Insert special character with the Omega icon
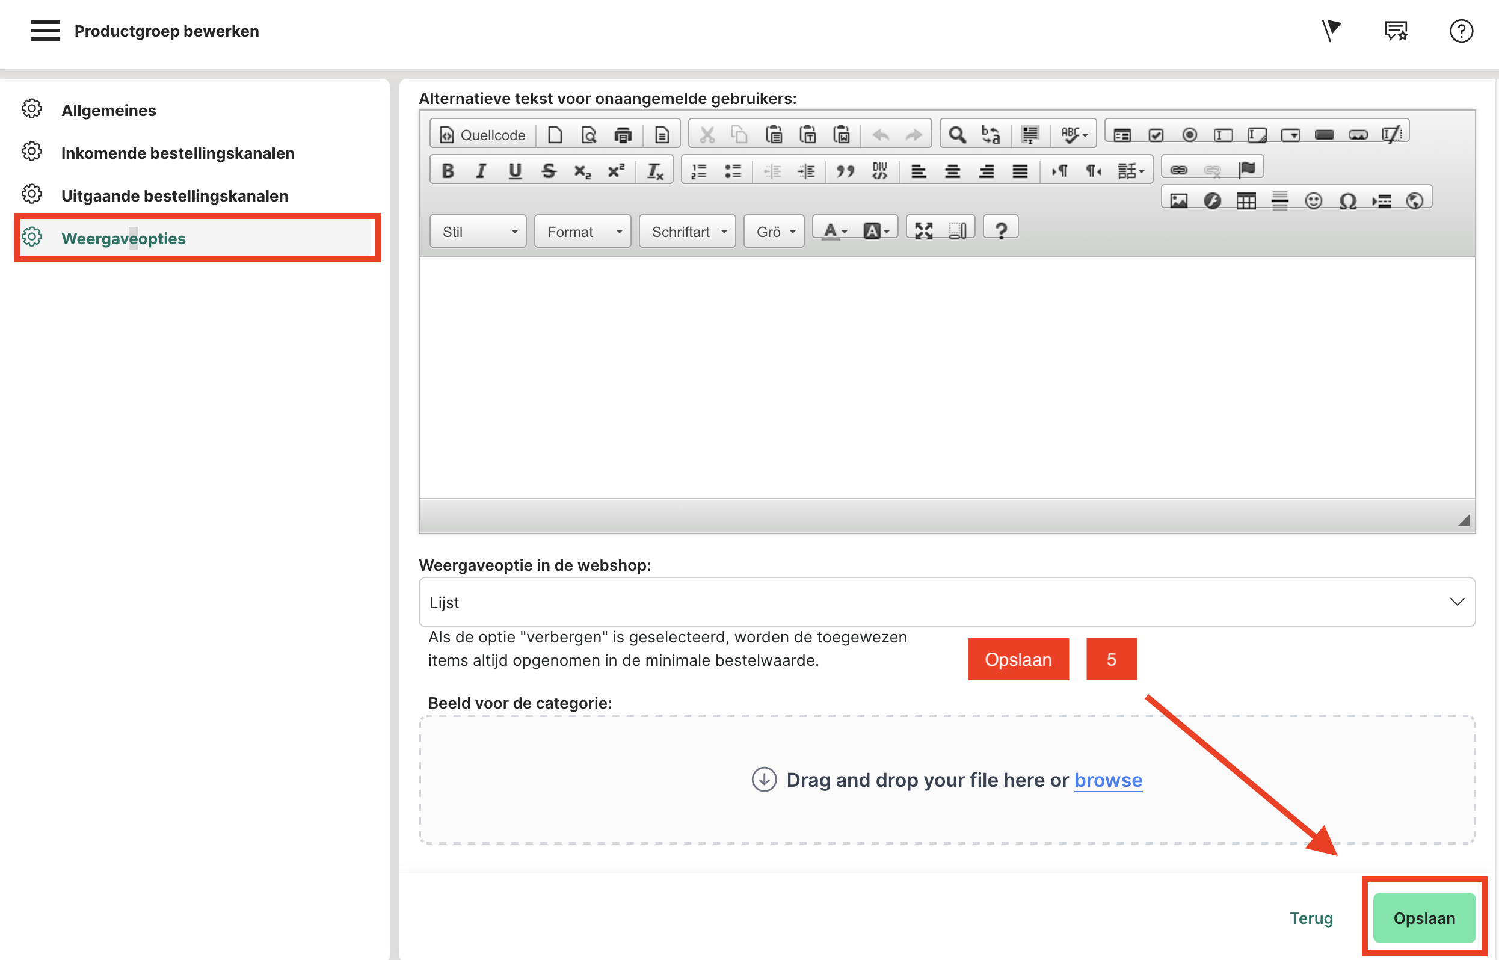The image size is (1499, 960). point(1347,201)
